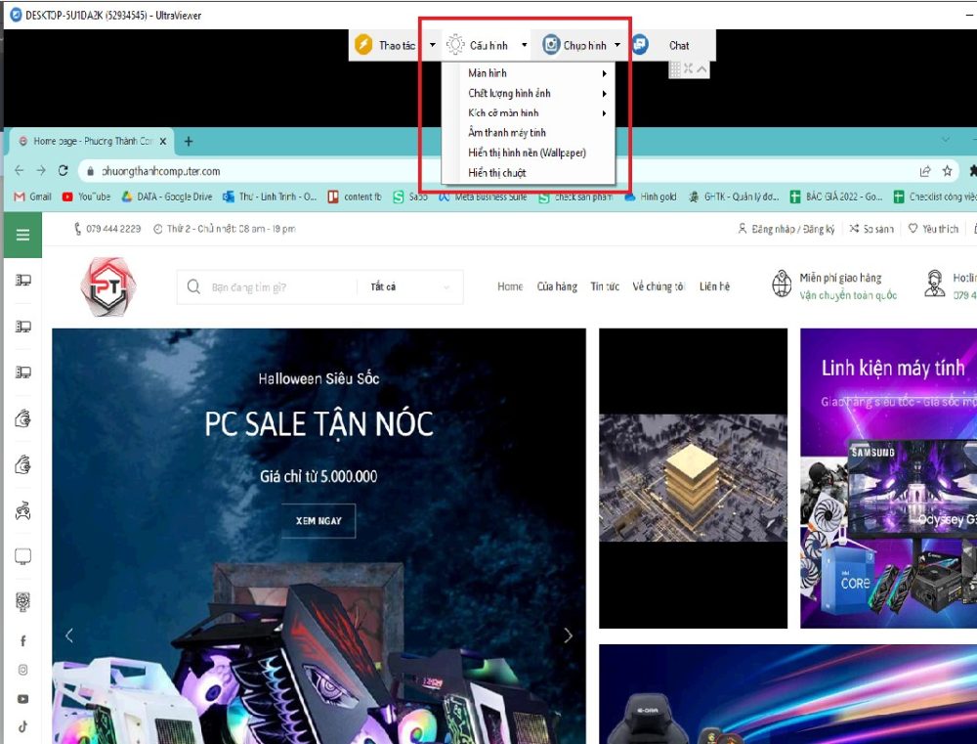Click the Phương Thành PT logo
This screenshot has height=744, width=977.
[x=107, y=286]
